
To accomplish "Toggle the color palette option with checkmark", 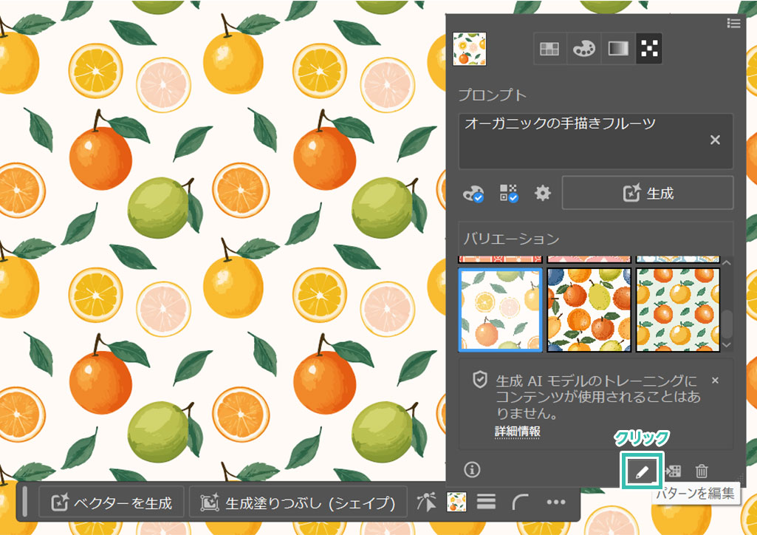I will [473, 194].
